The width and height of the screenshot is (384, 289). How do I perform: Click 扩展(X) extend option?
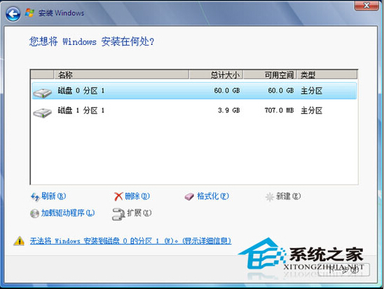point(139,213)
